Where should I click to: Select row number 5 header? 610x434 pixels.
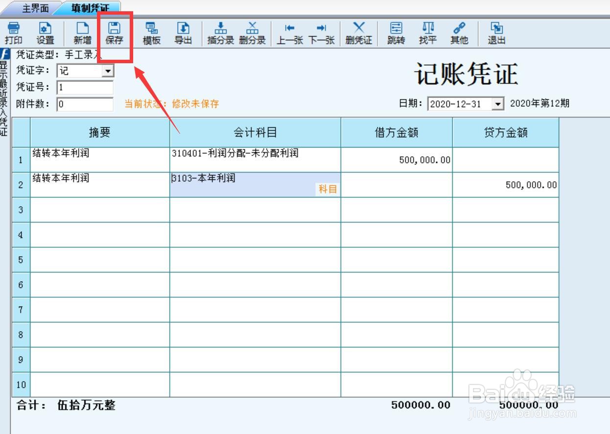pos(21,260)
